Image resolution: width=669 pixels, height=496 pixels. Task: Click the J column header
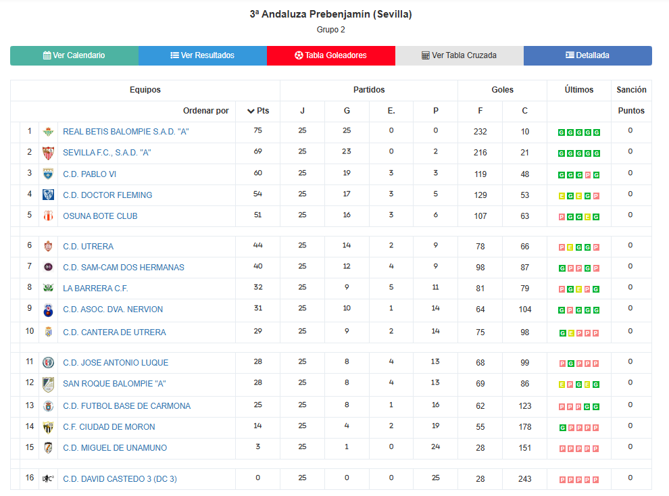[x=302, y=111]
